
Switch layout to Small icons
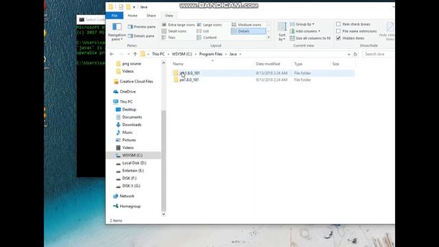click(174, 31)
